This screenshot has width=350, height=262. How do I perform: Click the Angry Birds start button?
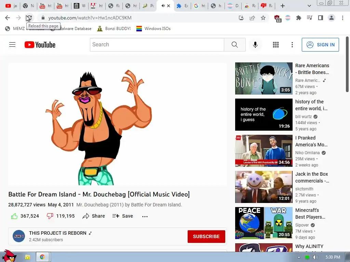coord(9,256)
